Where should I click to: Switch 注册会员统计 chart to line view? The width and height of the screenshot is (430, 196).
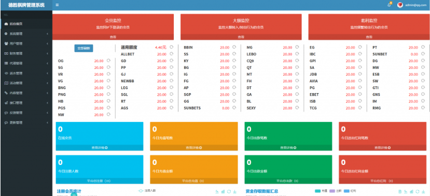tap(217, 192)
